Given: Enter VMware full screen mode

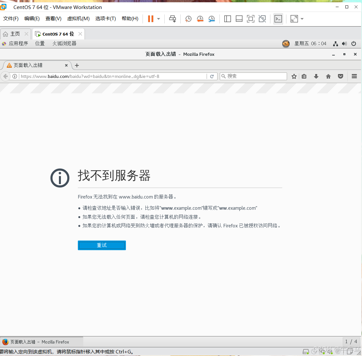Looking at the screenshot, I should coord(251,19).
